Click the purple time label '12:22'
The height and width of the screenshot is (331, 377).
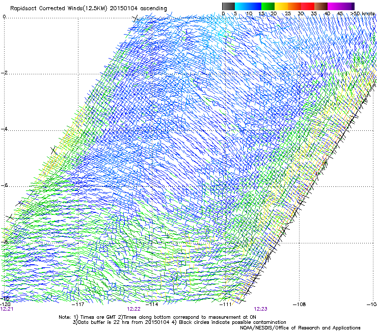tap(133, 309)
